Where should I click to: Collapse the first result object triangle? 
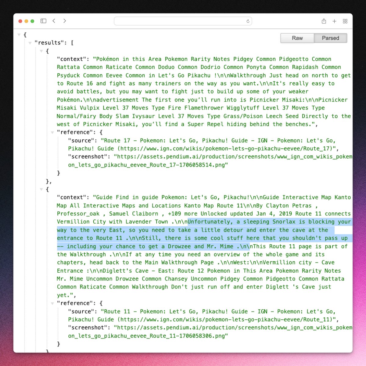click(41, 51)
